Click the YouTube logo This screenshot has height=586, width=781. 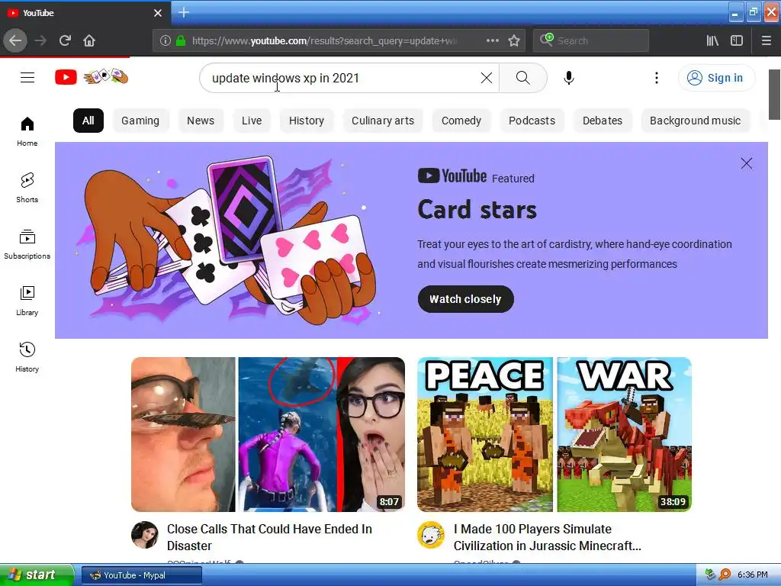point(66,77)
